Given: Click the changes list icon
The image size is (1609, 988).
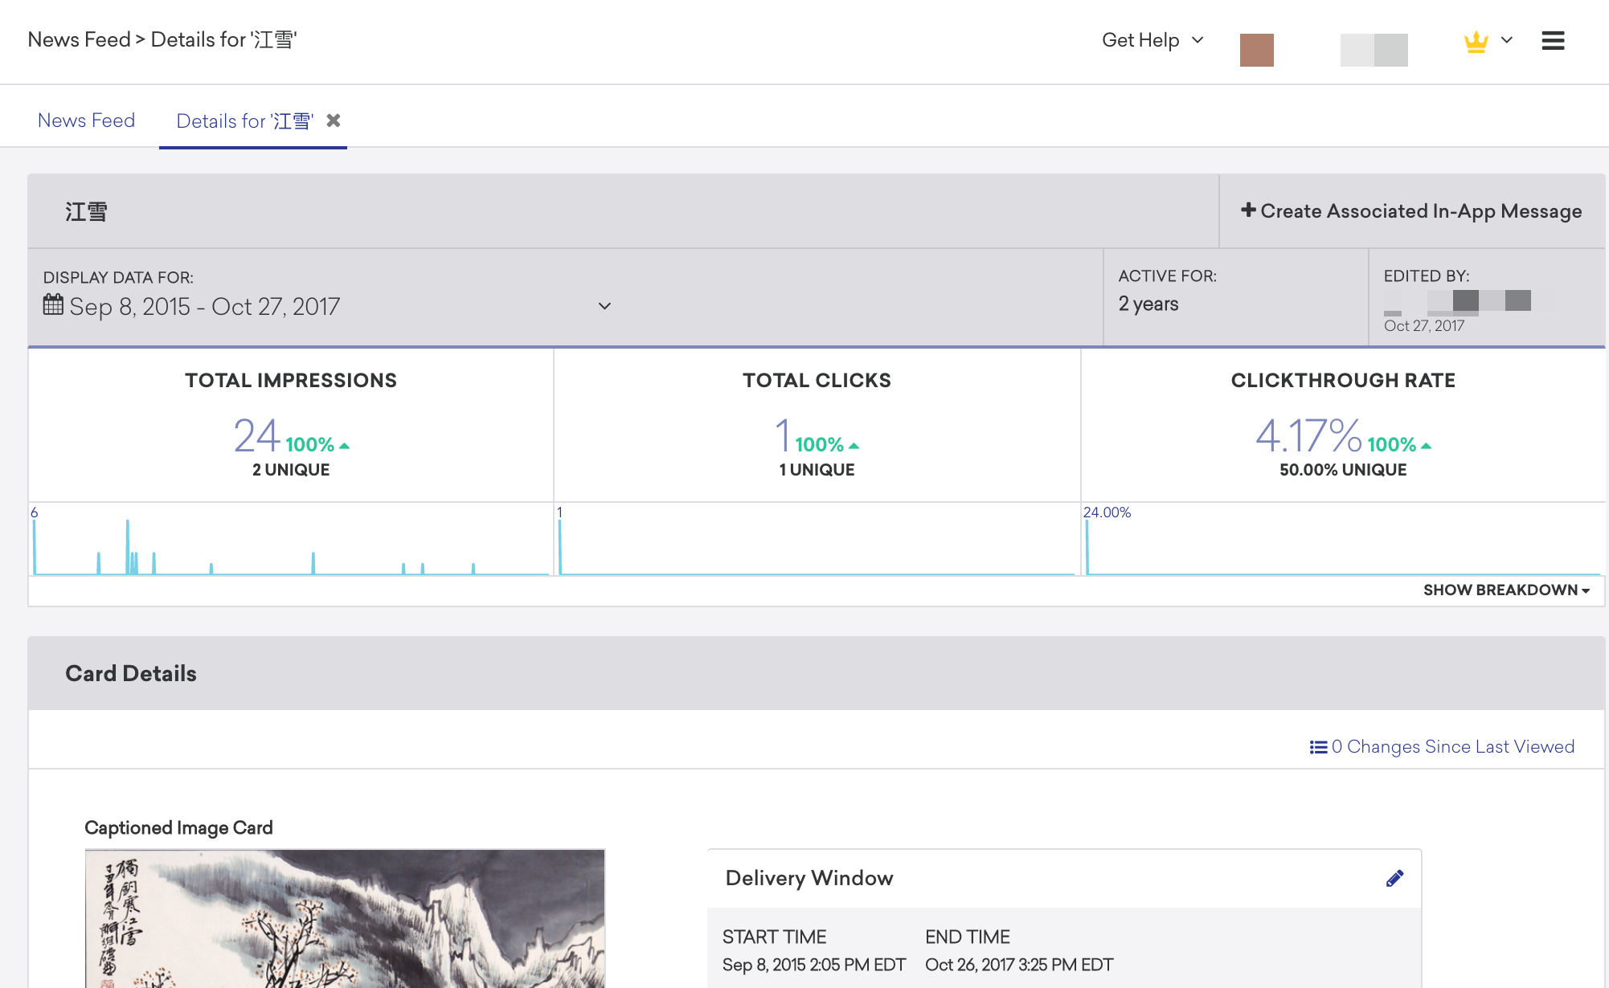Looking at the screenshot, I should point(1318,747).
